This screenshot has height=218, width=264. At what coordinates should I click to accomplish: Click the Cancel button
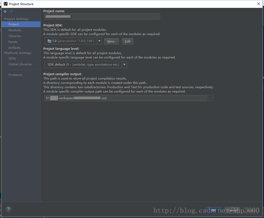pyautogui.click(x=232, y=210)
